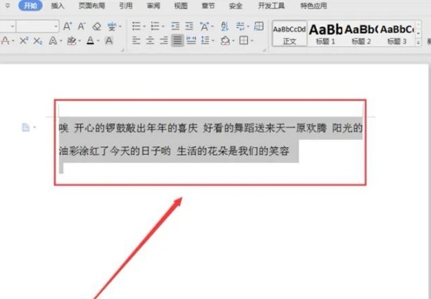Screen dimensions: 431x299
Task: Align the paragraph to the left
Action: (136, 41)
